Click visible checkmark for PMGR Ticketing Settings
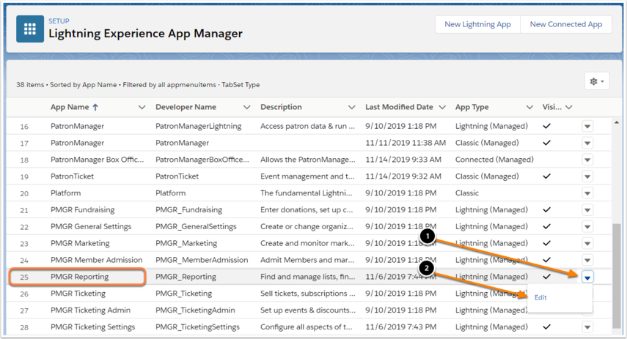627x339 pixels. click(546, 327)
